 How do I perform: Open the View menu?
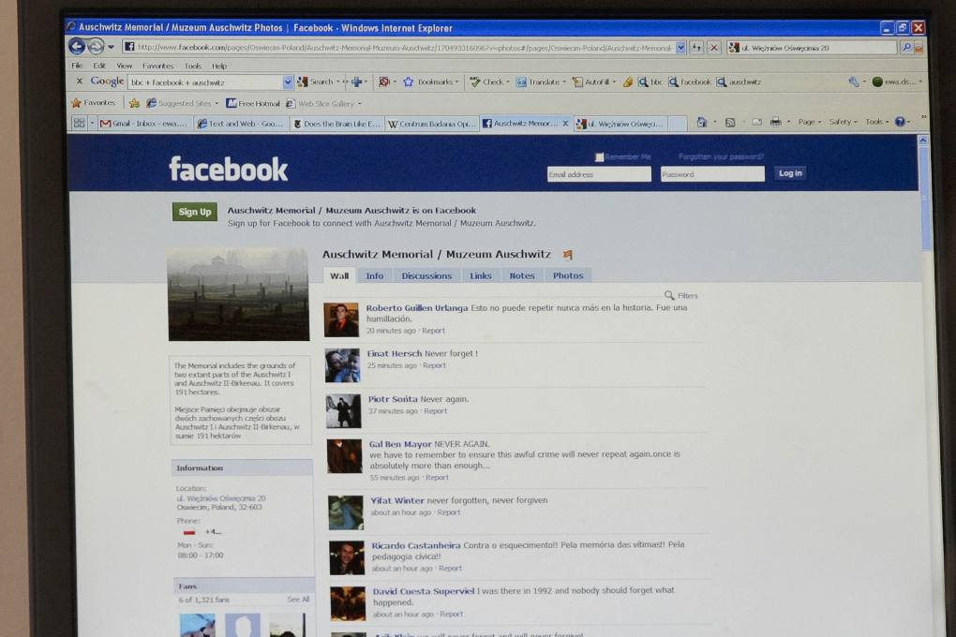124,66
